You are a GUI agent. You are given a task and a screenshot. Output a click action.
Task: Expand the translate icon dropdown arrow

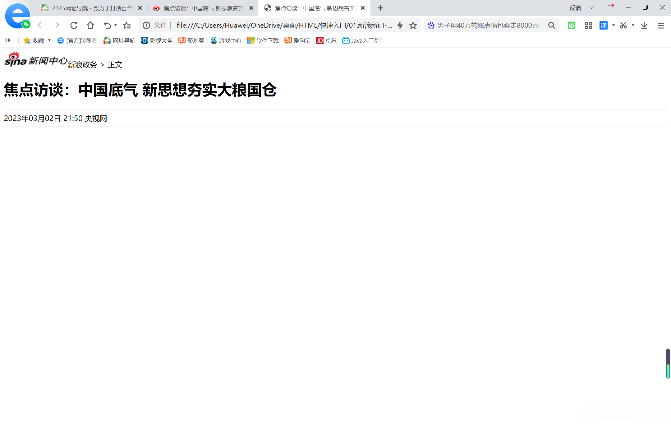[x=614, y=25]
